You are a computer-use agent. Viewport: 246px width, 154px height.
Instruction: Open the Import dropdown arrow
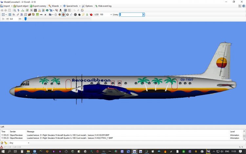(x=12, y=6)
